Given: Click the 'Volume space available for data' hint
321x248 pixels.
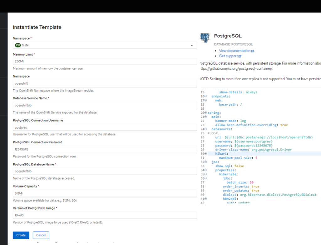Looking at the screenshot, I should pyautogui.click(x=45, y=200).
